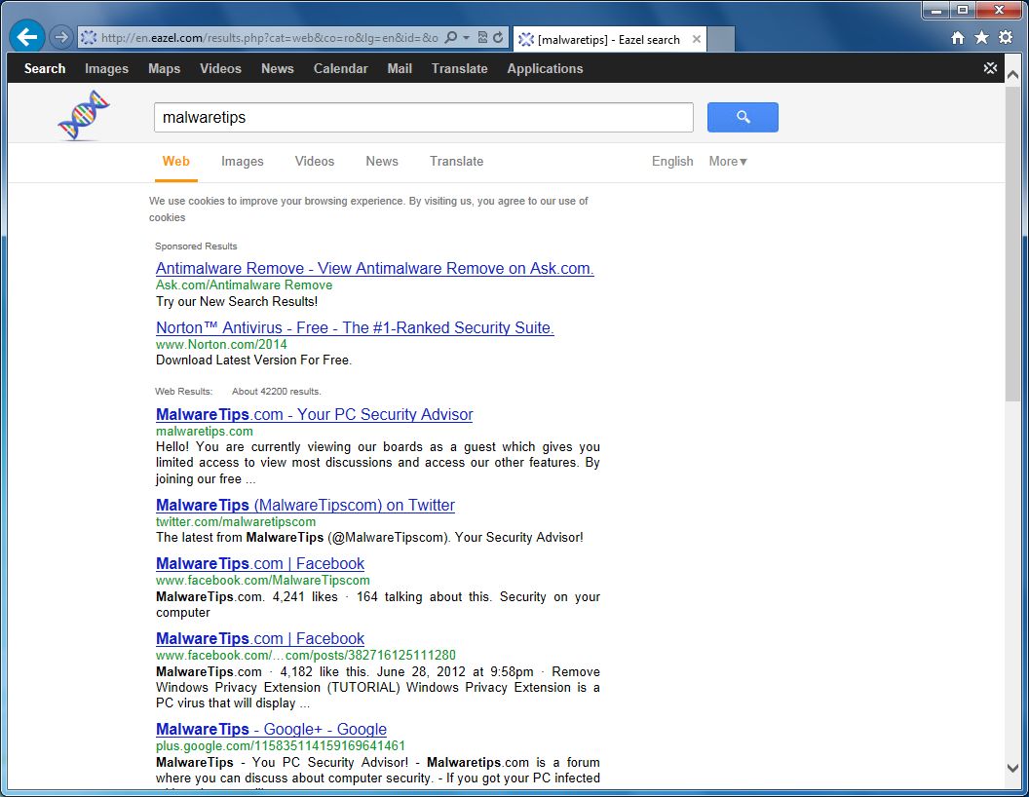
Task: Open Favorites star icon
Action: pyautogui.click(x=981, y=37)
